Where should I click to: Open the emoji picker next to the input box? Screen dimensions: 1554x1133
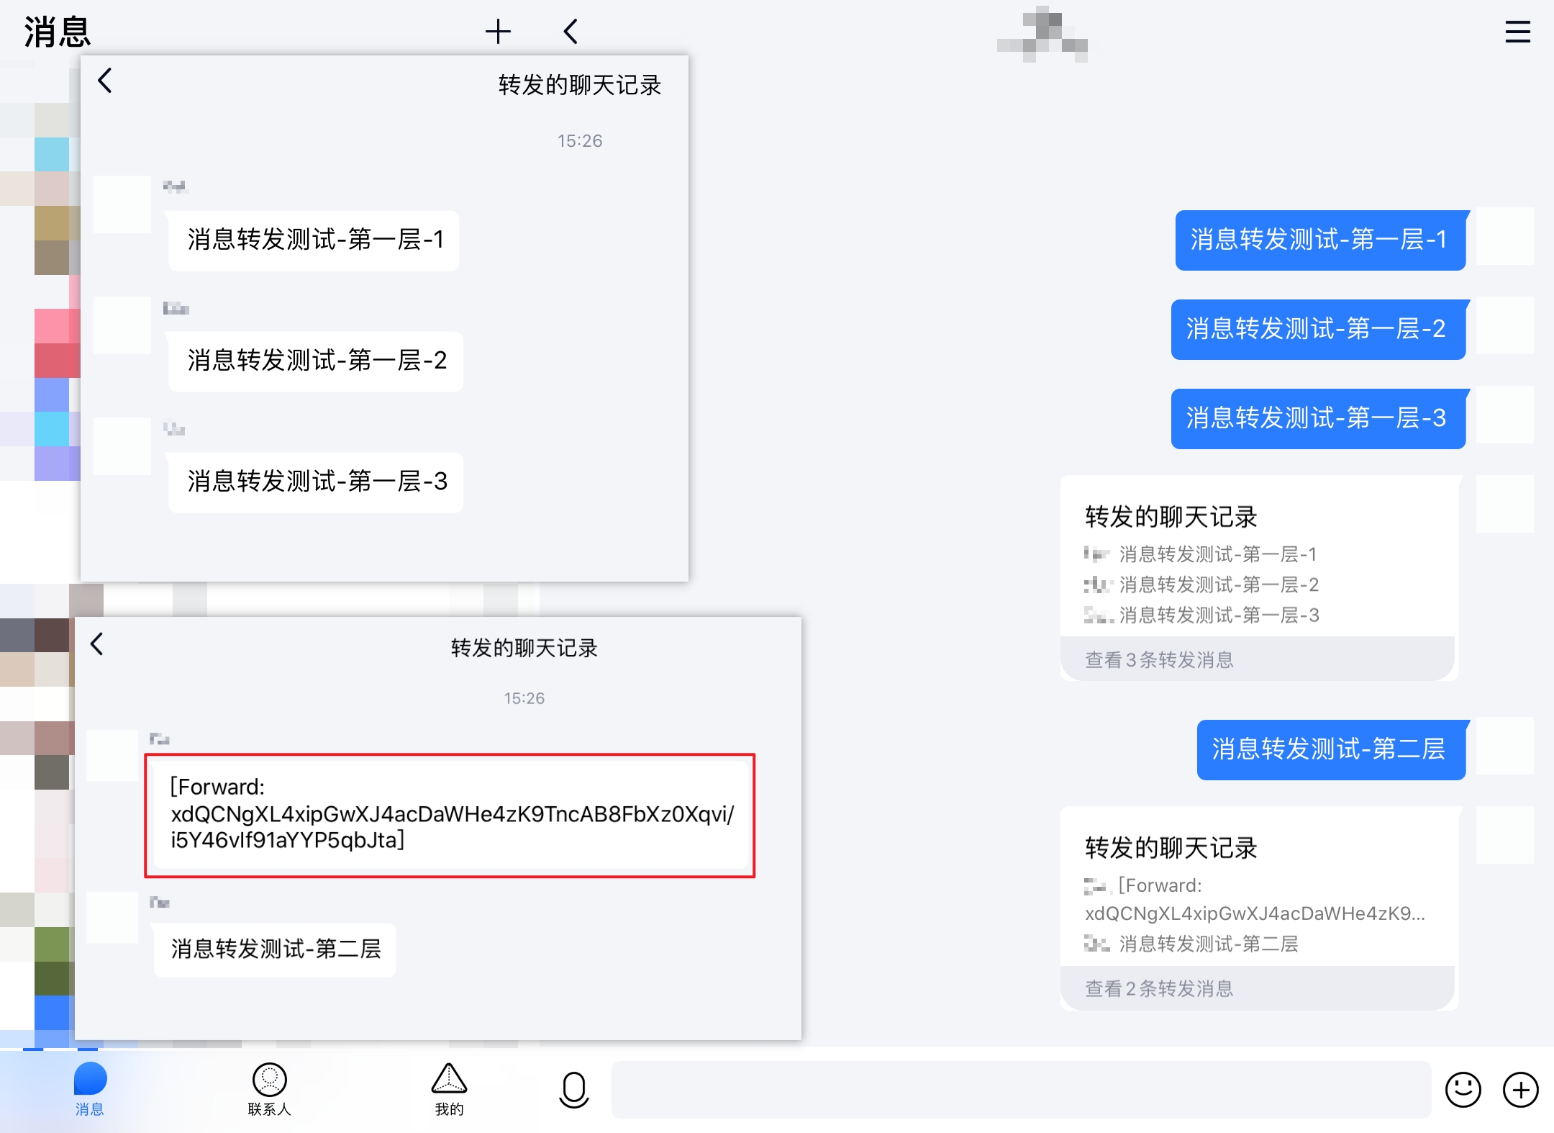(x=1463, y=1091)
